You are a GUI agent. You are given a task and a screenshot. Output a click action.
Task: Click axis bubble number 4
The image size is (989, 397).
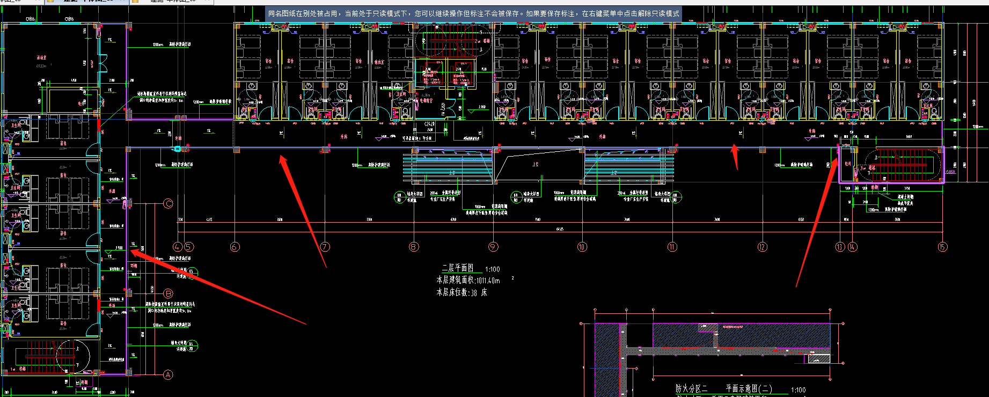(x=178, y=247)
